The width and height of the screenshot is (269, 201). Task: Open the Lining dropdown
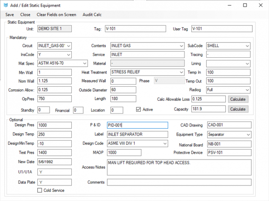click(x=247, y=64)
